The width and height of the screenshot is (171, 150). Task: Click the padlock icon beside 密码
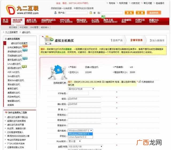tap(91, 13)
